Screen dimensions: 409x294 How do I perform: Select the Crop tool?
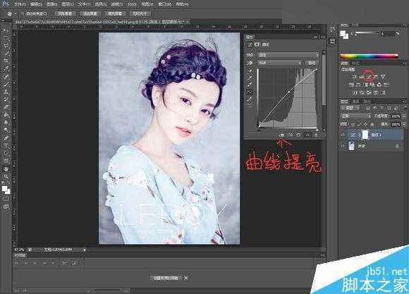[6, 61]
